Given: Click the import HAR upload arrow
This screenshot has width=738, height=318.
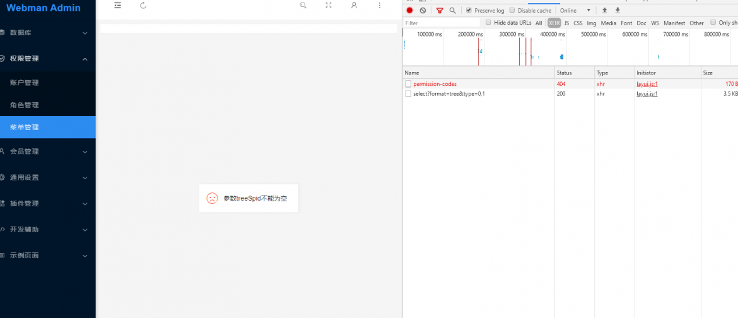Looking at the screenshot, I should 605,10.
